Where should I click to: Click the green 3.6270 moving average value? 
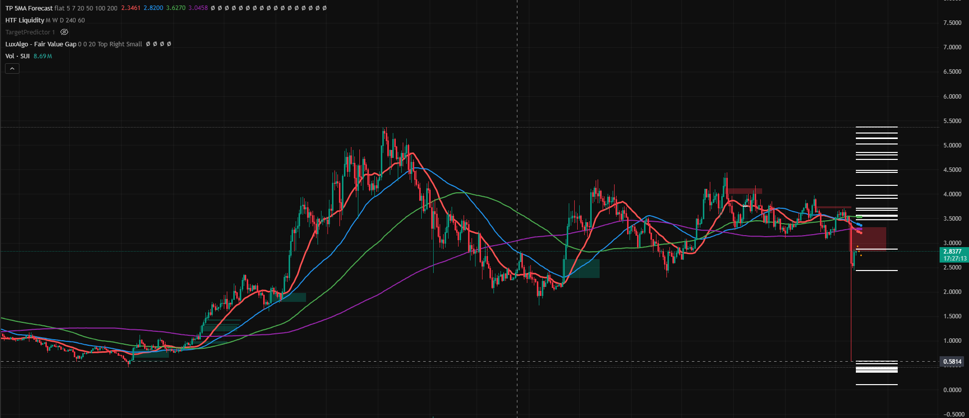click(x=175, y=8)
